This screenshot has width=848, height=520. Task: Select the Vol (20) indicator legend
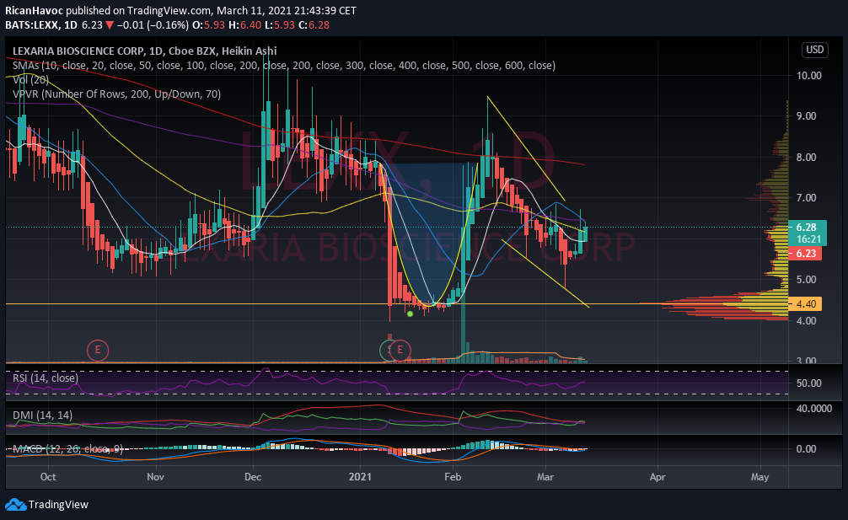31,80
